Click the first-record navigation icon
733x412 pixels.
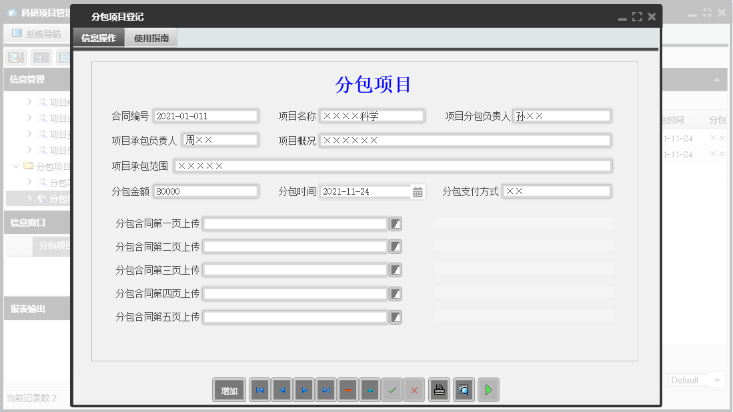259,390
